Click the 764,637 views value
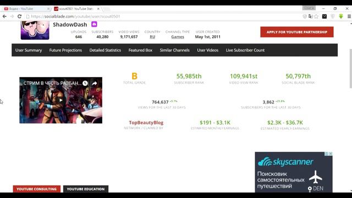Screen dimensions: 352x198 click(160, 102)
